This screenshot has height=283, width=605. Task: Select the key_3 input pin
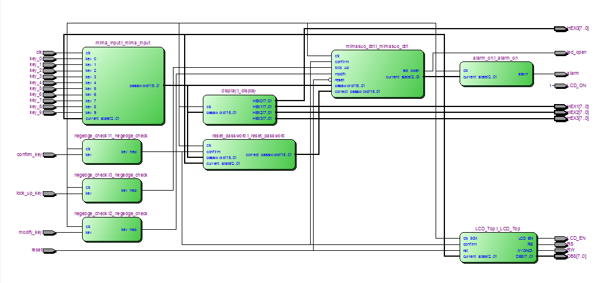point(49,77)
